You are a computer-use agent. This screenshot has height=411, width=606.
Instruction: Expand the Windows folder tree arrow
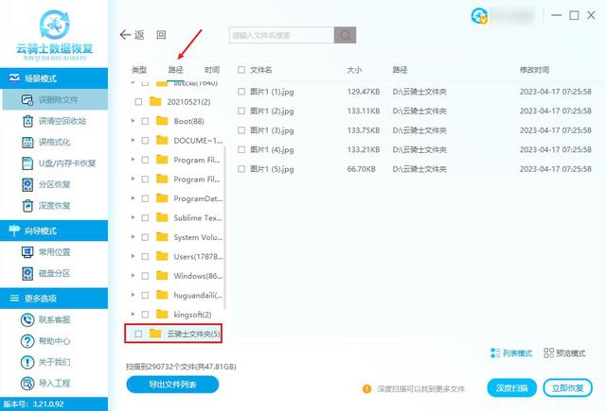pos(133,275)
